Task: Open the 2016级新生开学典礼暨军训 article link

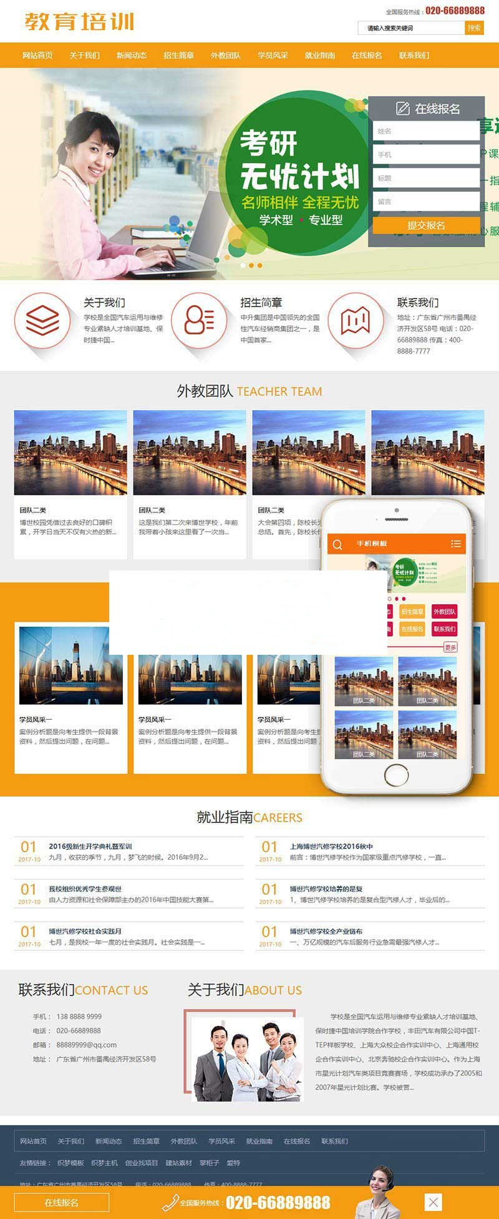Action: click(x=90, y=846)
